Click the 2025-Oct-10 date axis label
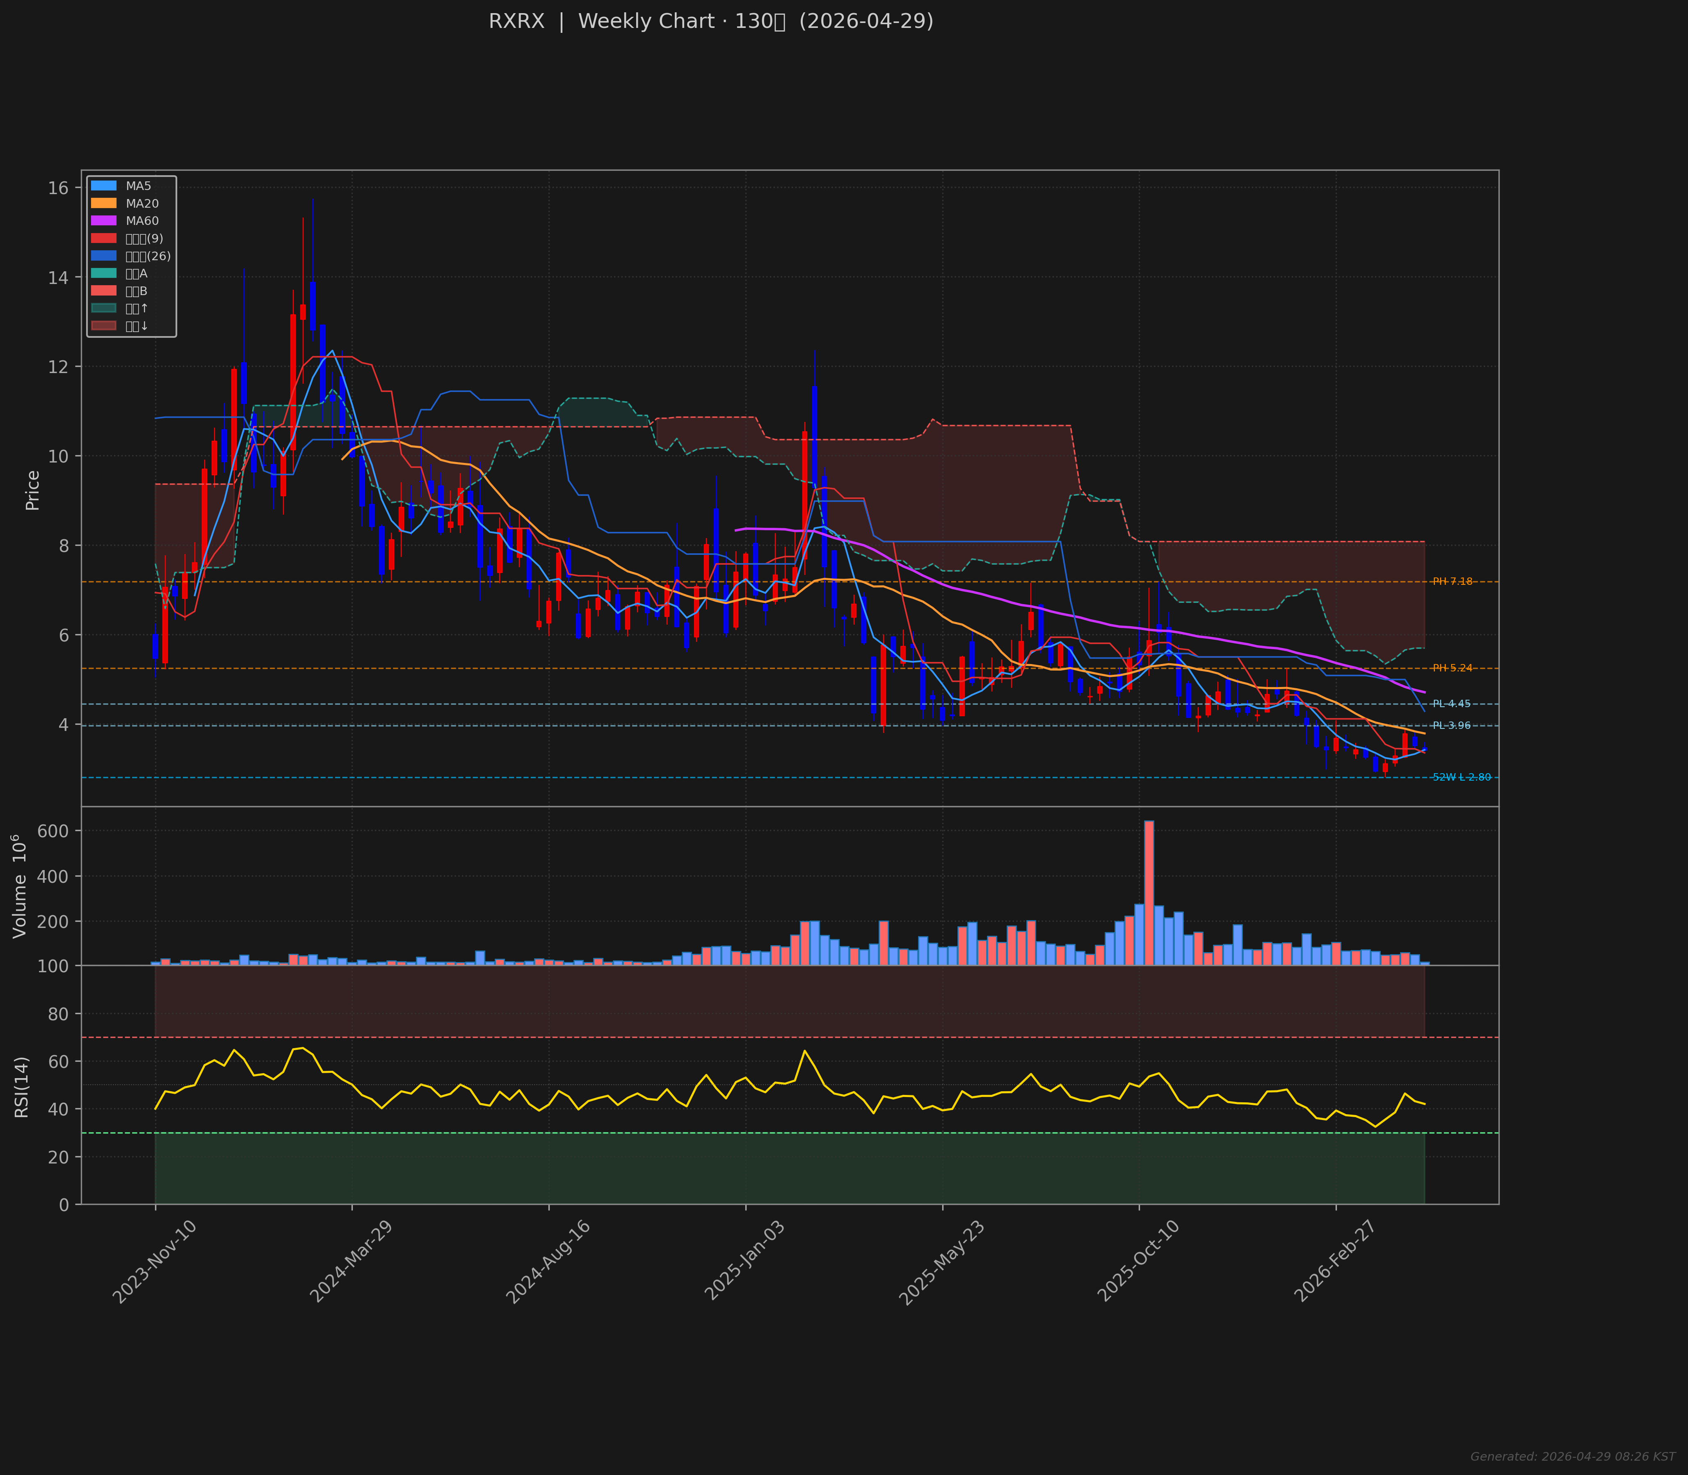This screenshot has height=1475, width=1688. pyautogui.click(x=1138, y=1261)
